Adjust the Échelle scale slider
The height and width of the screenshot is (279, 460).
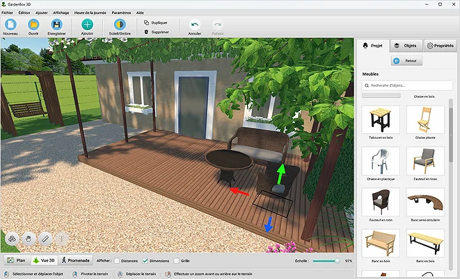[326, 260]
